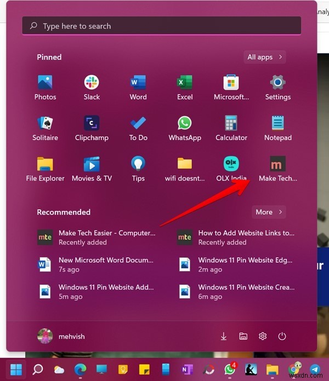Open recommended 'Make Tech Easier - Computer...' item
The width and height of the screenshot is (329, 381).
tap(97, 238)
